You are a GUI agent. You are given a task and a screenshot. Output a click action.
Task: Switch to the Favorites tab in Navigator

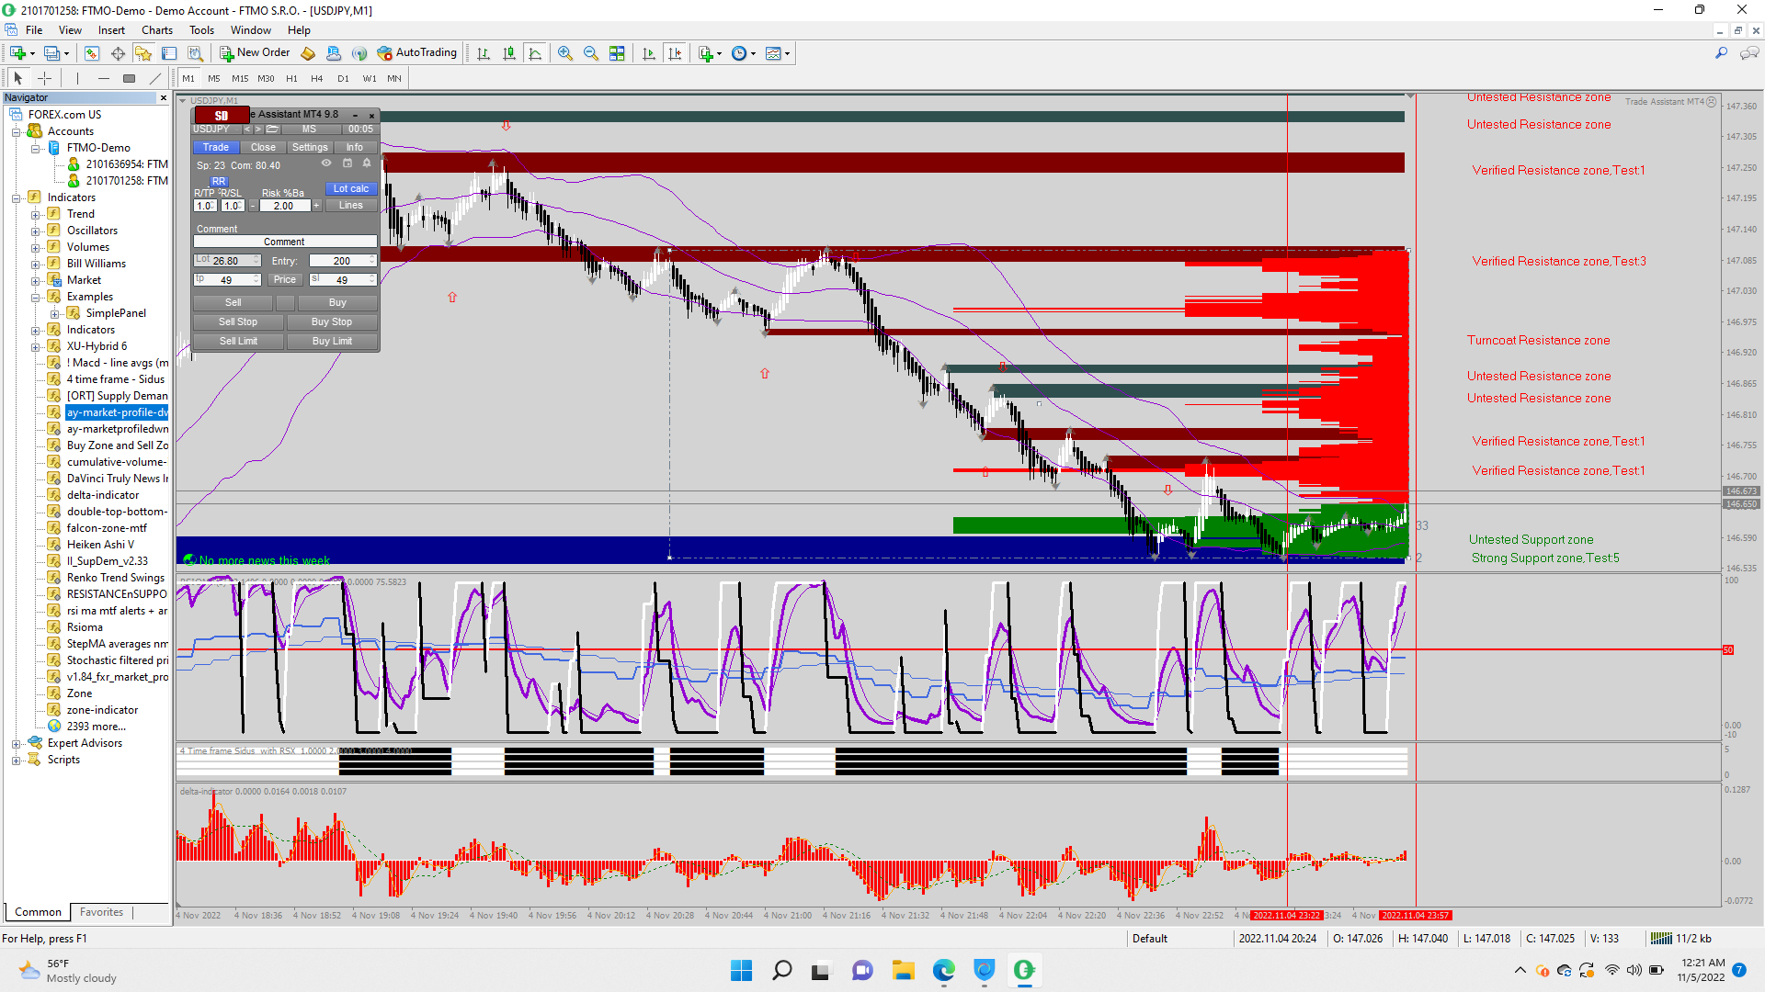[x=101, y=912]
